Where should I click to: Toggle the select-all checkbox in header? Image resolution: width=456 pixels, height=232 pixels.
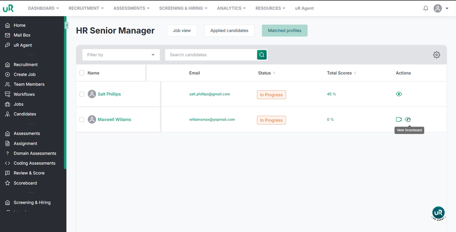(82, 73)
